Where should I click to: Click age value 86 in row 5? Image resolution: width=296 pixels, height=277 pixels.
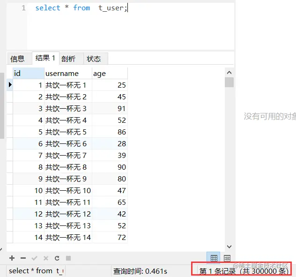point(110,132)
